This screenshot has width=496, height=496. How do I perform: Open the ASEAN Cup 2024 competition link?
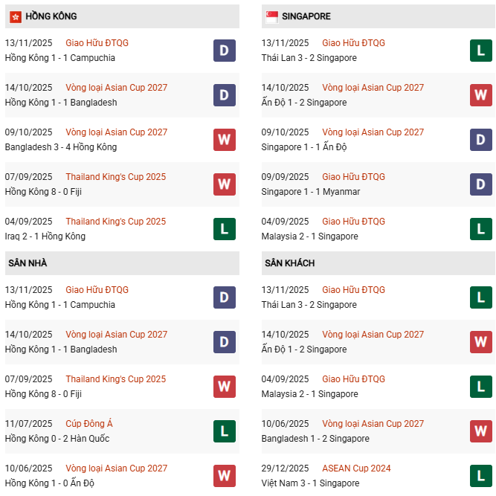(x=356, y=468)
